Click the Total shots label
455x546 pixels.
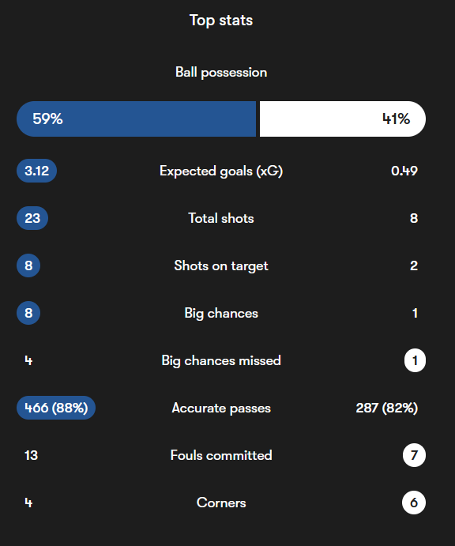point(221,218)
